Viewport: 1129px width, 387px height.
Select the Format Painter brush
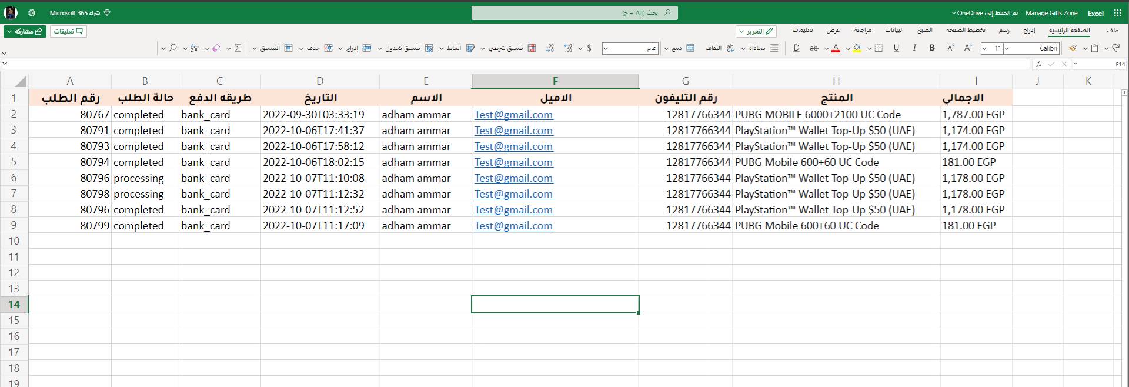pos(1073,48)
